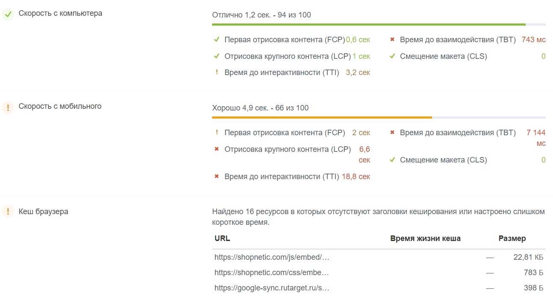Screen dimensions: 553x296
Task: Click red cross next to mobile LCP metric
Action: [217, 149]
